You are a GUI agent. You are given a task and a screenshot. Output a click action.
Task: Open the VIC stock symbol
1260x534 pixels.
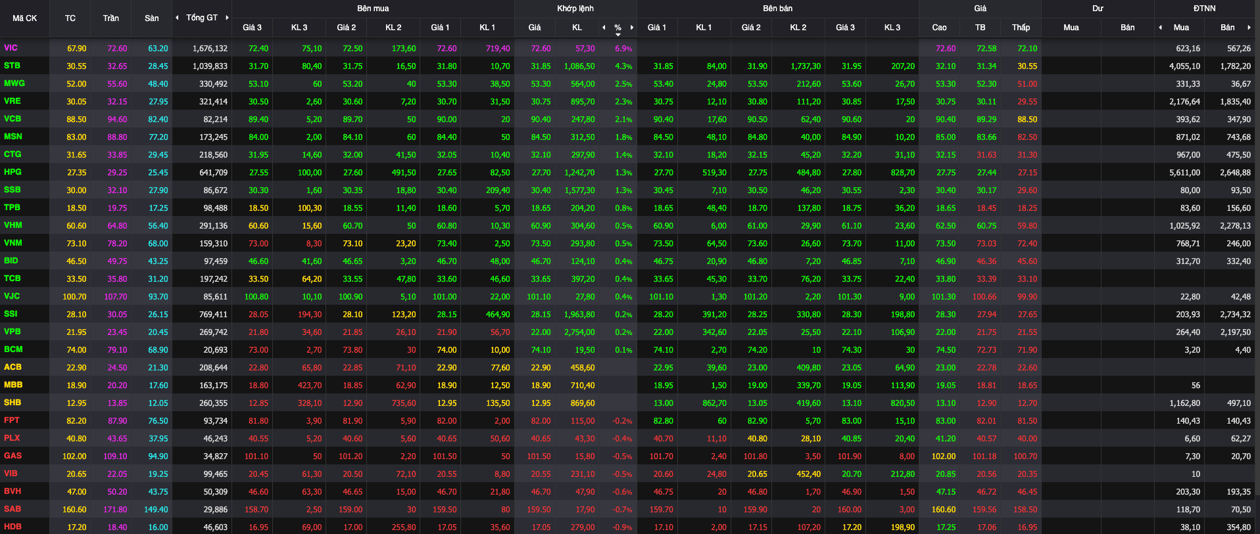[x=11, y=48]
